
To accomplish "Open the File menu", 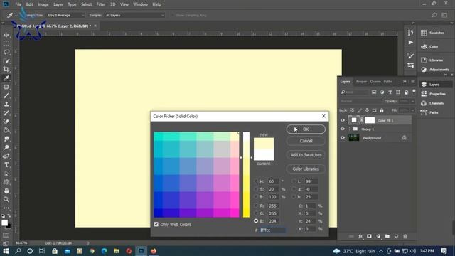I will [x=18, y=4].
